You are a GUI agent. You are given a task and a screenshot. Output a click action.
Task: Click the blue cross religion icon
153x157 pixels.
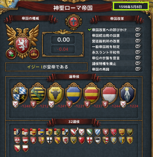point(73,22)
